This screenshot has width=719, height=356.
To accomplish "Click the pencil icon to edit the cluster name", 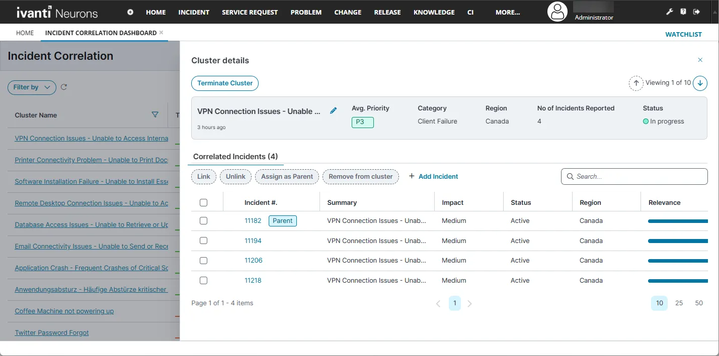I will click(333, 111).
